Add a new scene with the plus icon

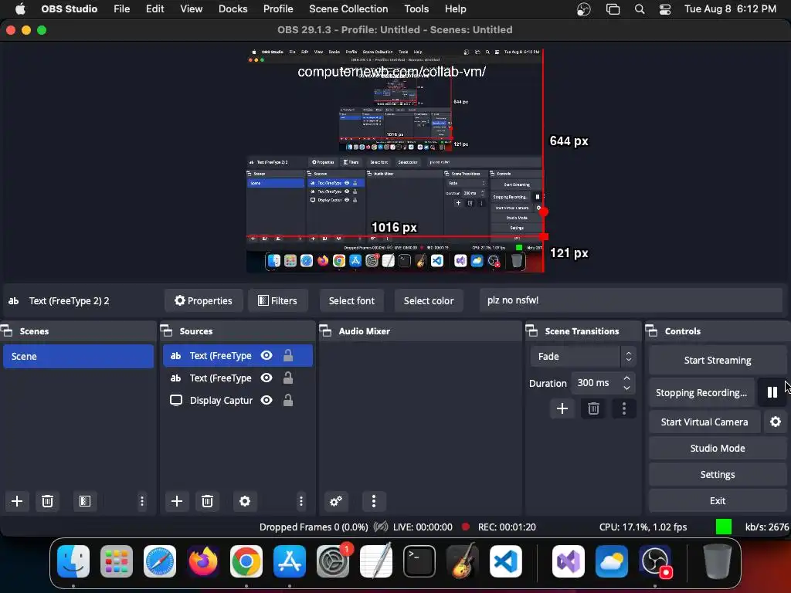point(17,500)
